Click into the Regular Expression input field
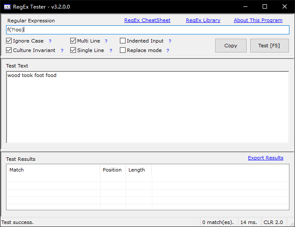 tap(147, 30)
